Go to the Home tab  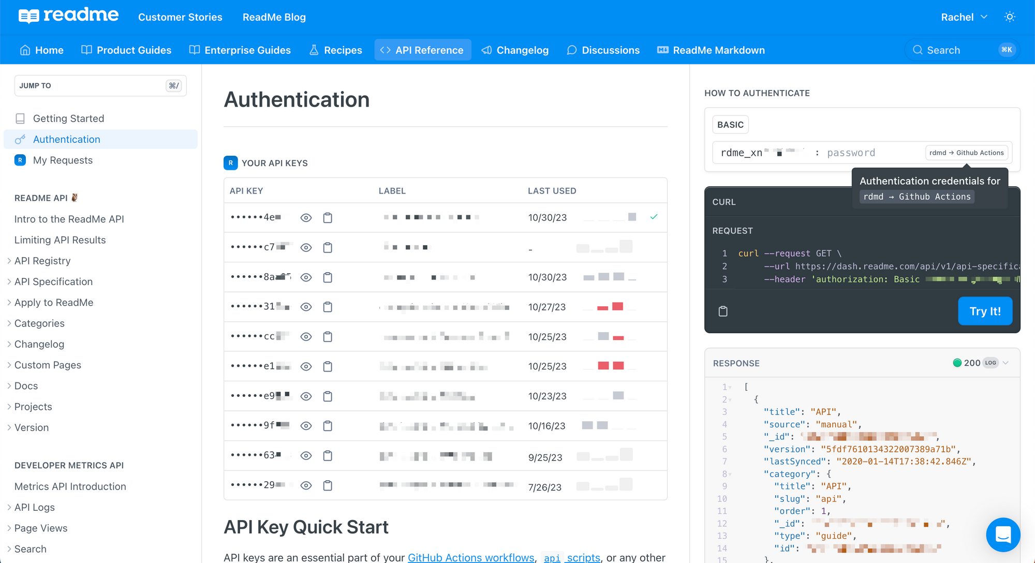pyautogui.click(x=41, y=50)
